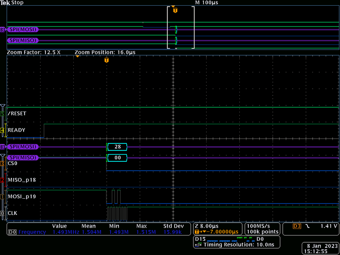Click the Std Dev value 15.99k
The image size is (340, 255).
(x=174, y=232)
